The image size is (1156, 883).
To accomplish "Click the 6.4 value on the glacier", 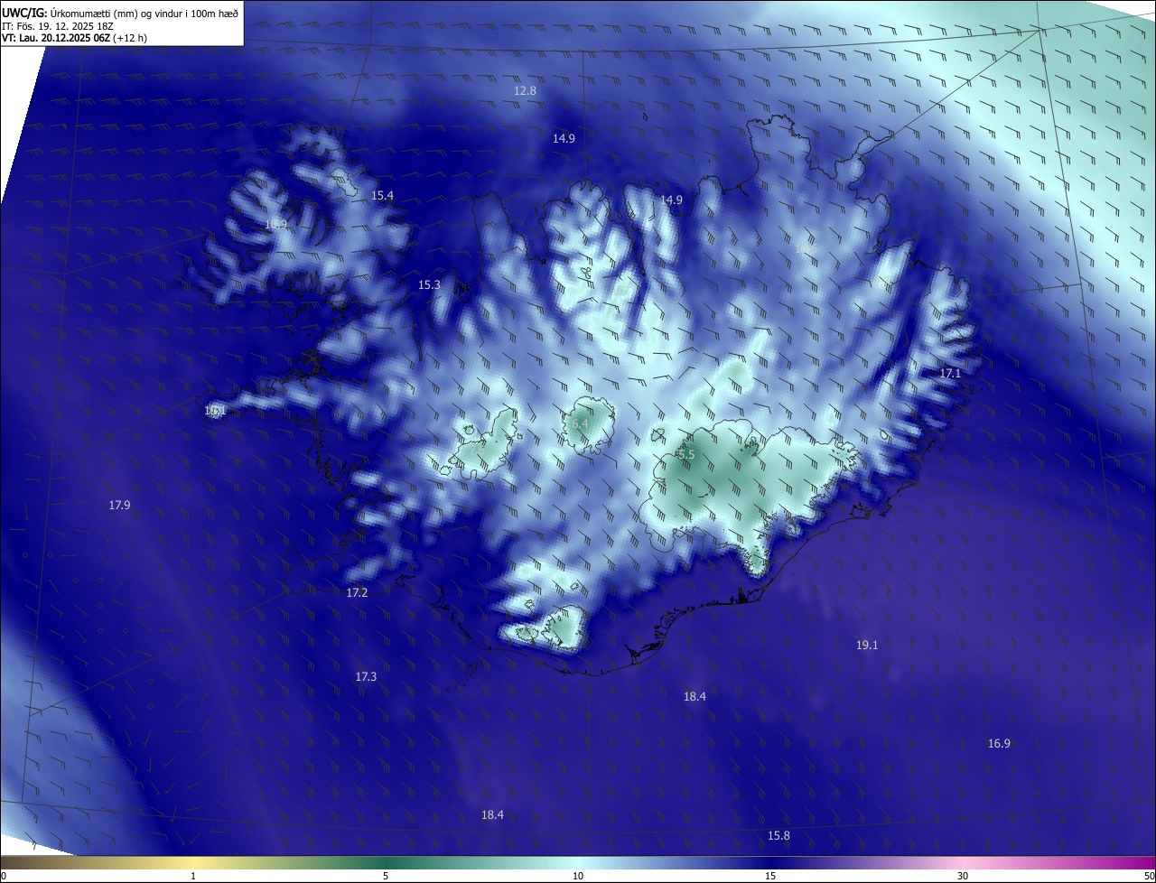I will point(580,424).
